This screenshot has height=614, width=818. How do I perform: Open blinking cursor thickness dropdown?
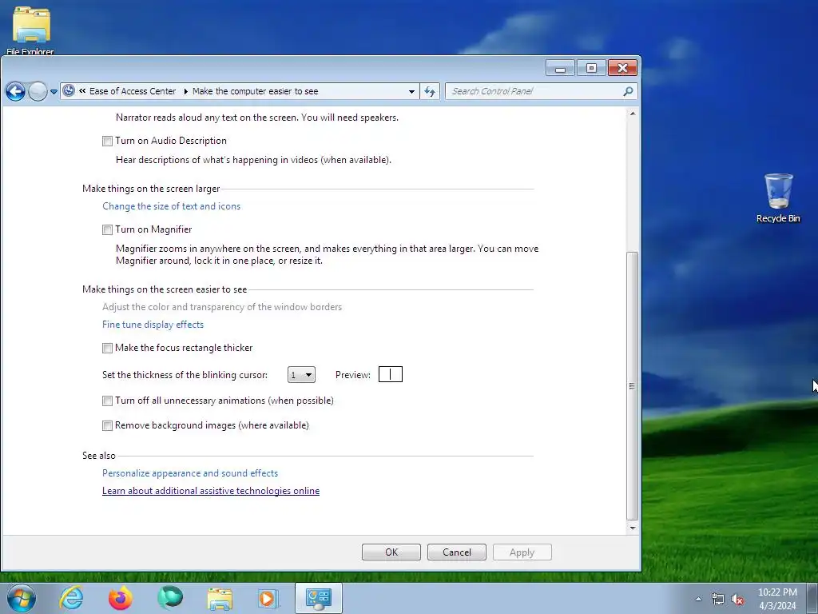pos(301,375)
